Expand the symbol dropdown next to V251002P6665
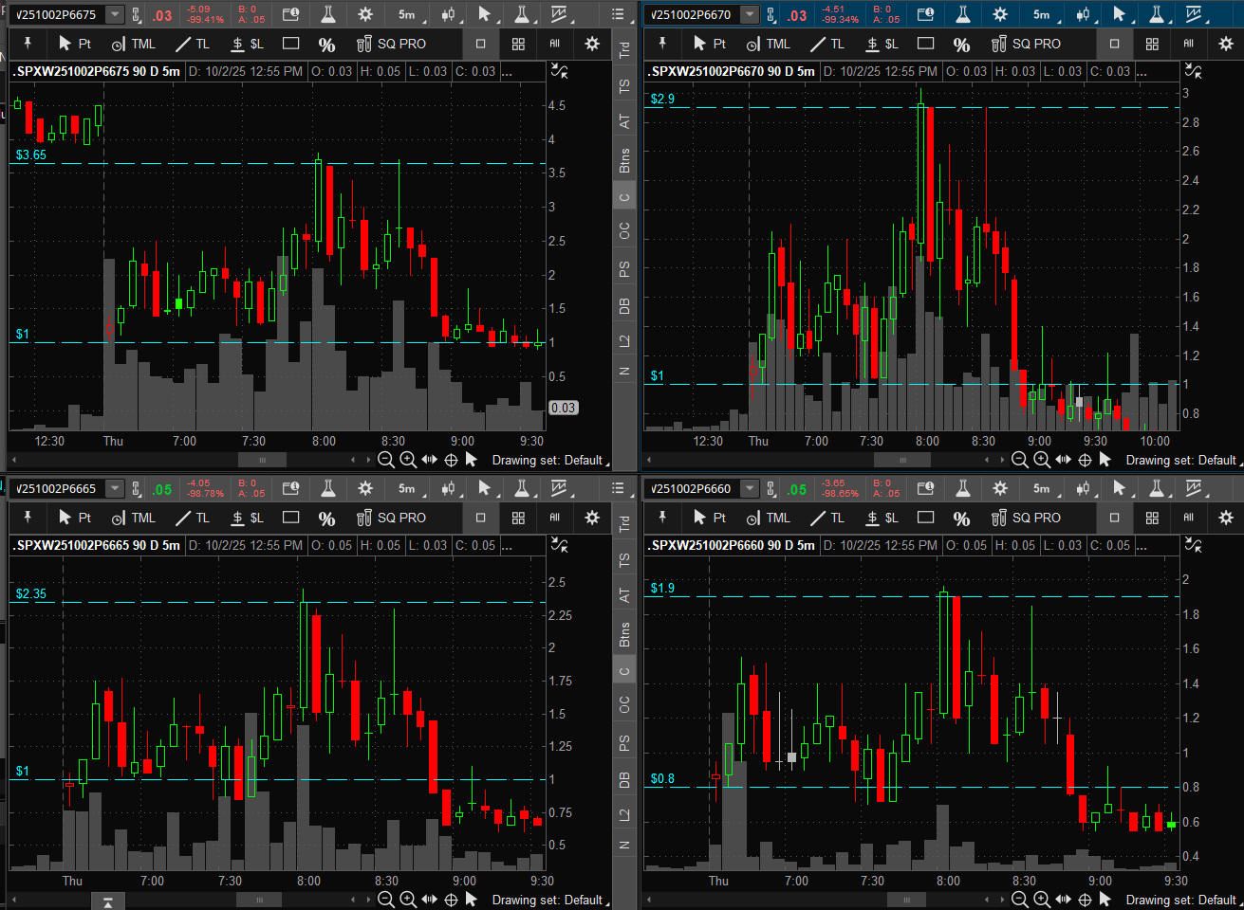 (115, 488)
